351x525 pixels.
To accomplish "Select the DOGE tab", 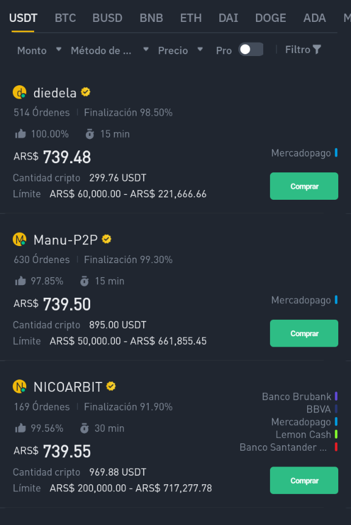I will (271, 18).
